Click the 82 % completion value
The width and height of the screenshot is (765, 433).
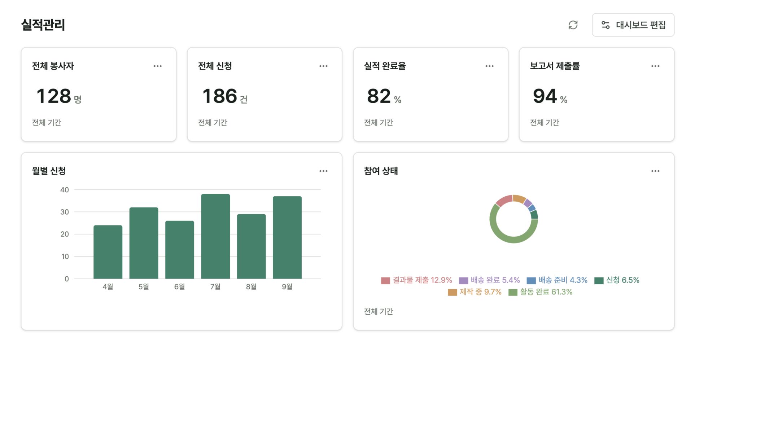pyautogui.click(x=384, y=96)
